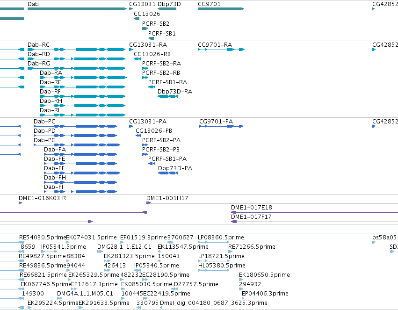Select the EK180650.5prime EST label
Screen dimensions: 398x310
click(264, 275)
